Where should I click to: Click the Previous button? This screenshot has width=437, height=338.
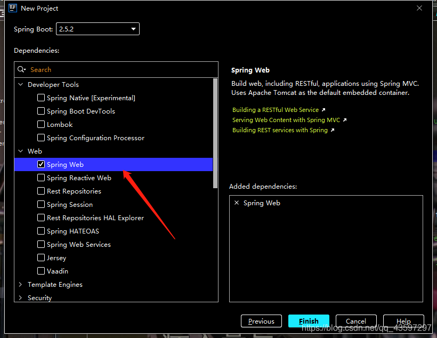point(261,321)
